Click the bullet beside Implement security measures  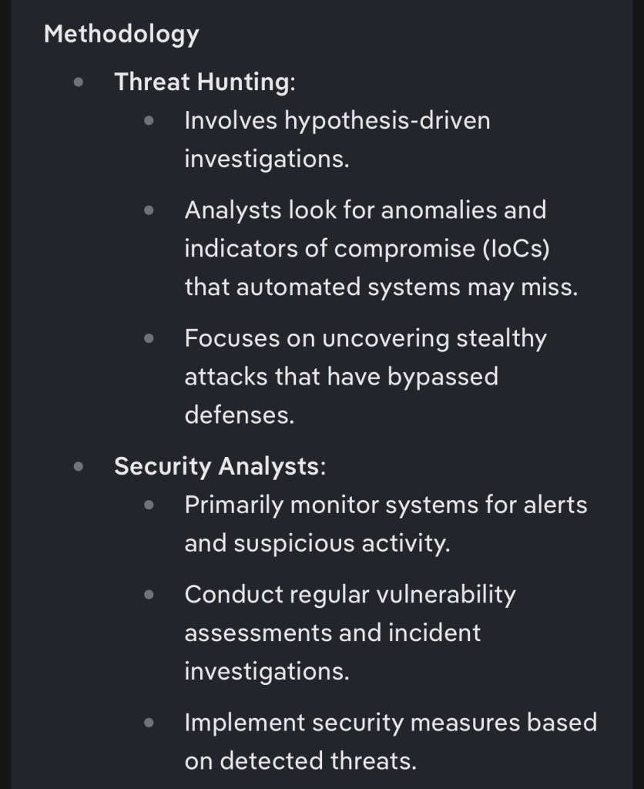coord(149,723)
